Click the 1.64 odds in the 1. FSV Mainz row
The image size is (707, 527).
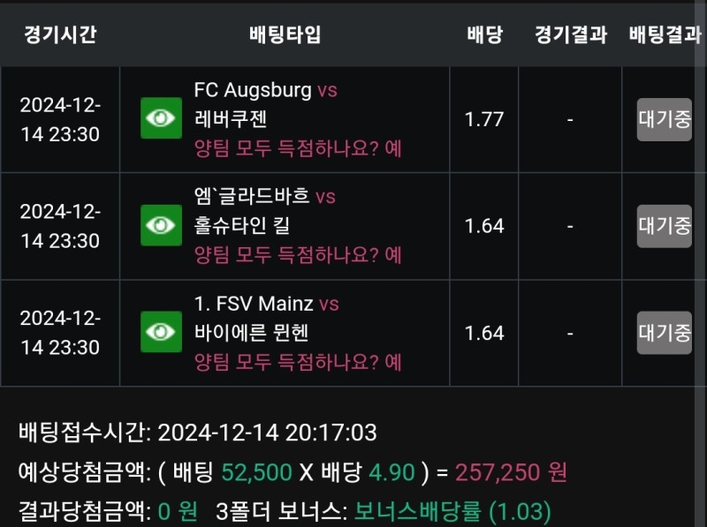point(484,333)
